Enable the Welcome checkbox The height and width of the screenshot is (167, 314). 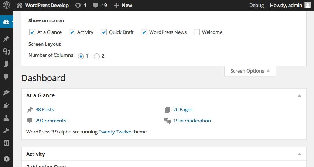point(197,32)
